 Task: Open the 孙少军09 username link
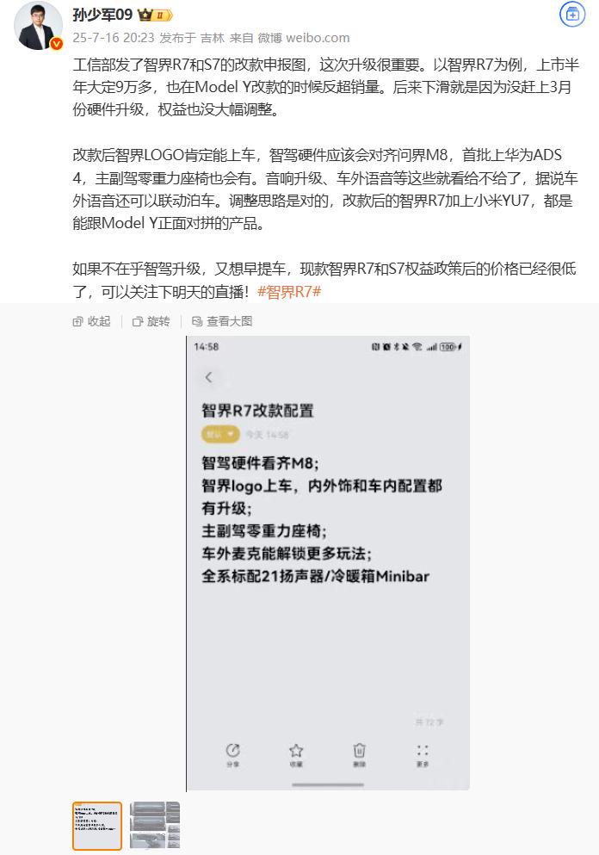(102, 15)
